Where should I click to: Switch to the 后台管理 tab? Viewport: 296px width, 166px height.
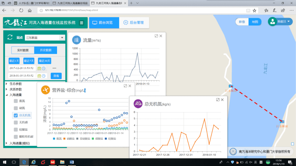tap(134, 23)
